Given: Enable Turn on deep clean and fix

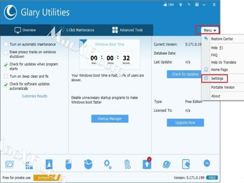Looking at the screenshot, I should tap(6, 76).
